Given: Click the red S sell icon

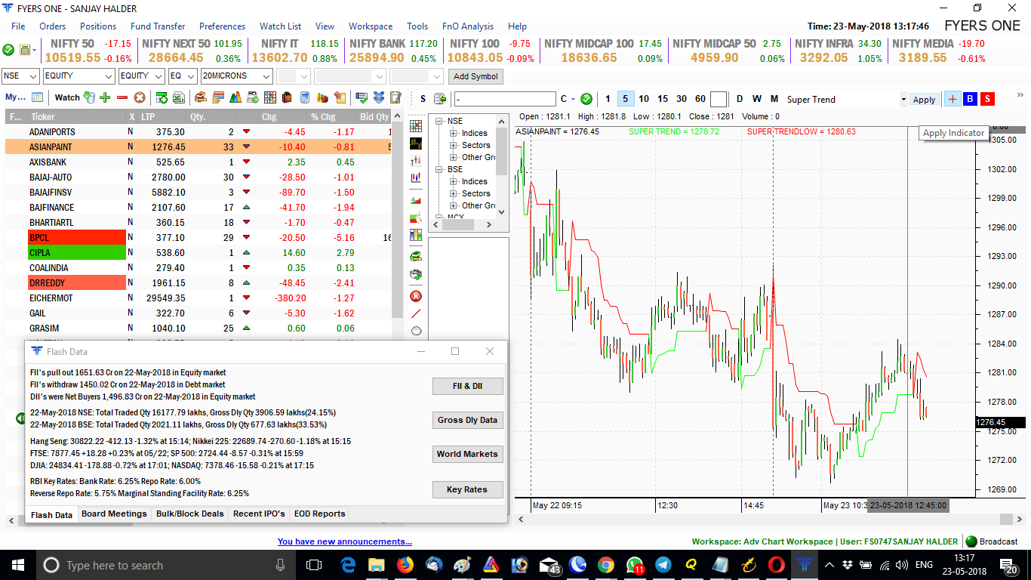Looking at the screenshot, I should (x=987, y=99).
